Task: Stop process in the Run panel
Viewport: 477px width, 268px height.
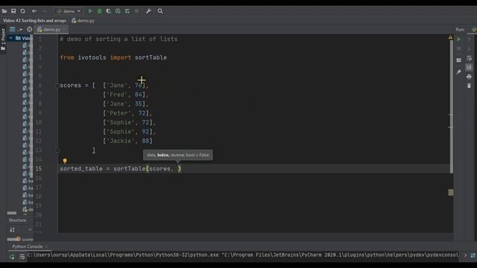Action: [459, 48]
